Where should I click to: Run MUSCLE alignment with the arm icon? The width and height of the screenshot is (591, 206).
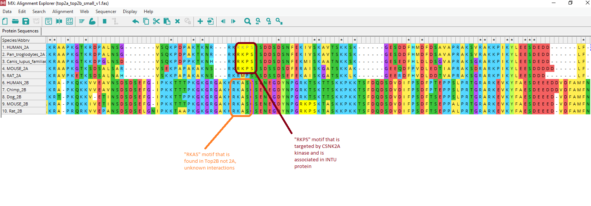click(x=92, y=22)
